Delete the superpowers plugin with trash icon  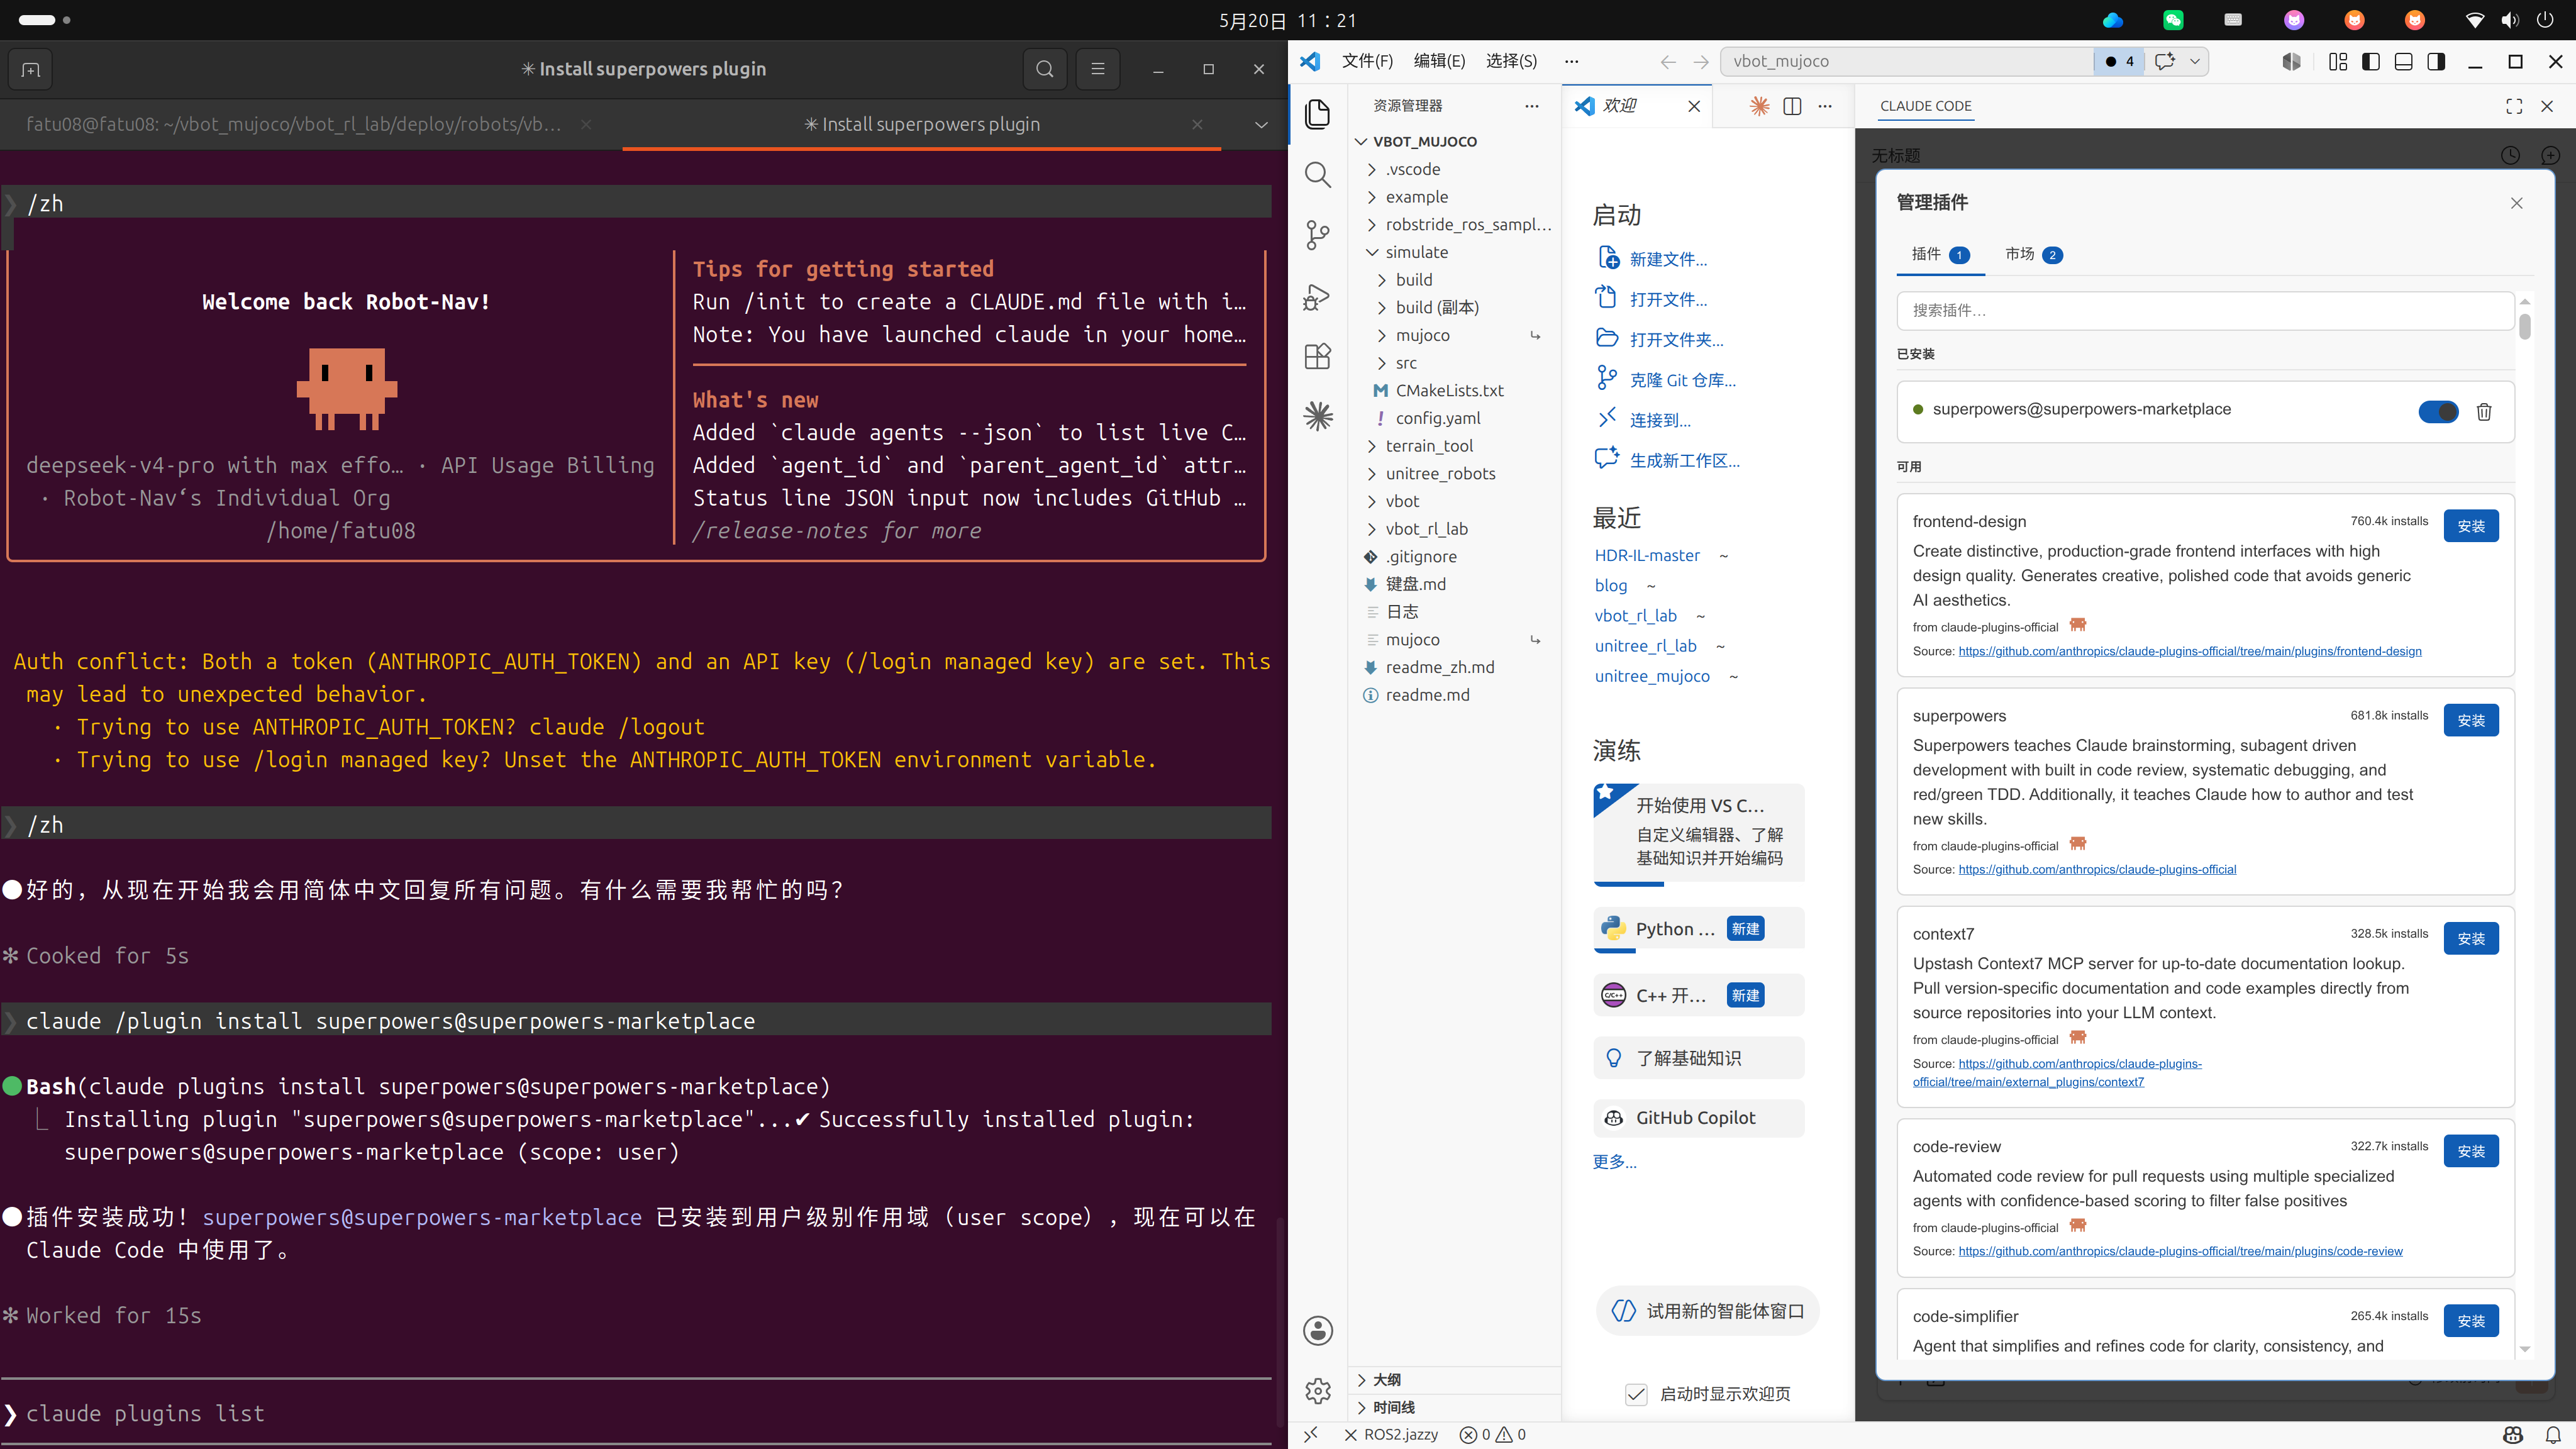tap(2484, 412)
